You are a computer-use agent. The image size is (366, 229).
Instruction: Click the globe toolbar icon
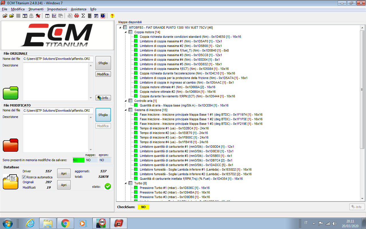pyautogui.click(x=103, y=16)
